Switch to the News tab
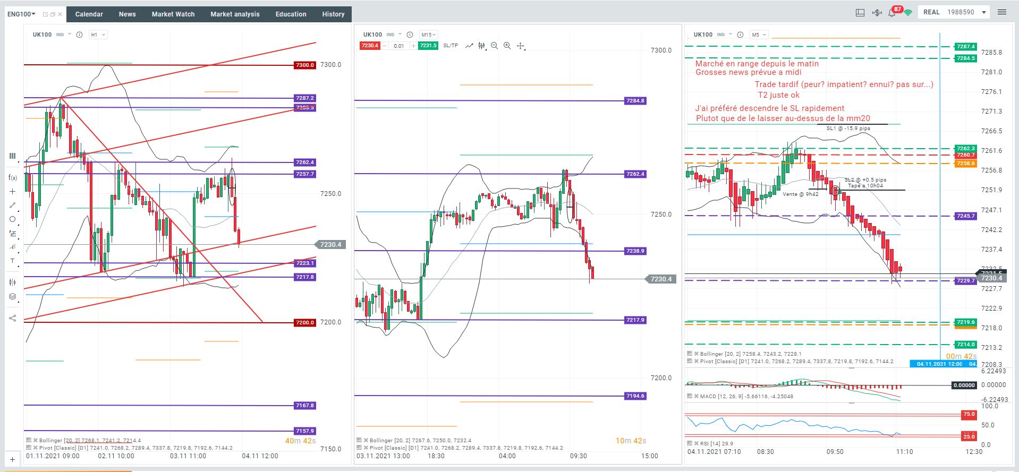 127,14
